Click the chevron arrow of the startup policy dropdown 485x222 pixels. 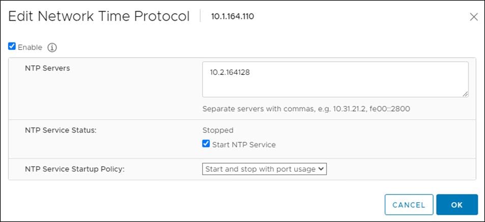pyautogui.click(x=321, y=169)
